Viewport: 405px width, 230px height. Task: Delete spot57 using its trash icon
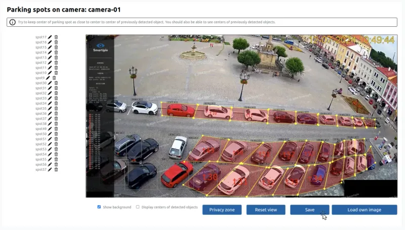(56, 170)
